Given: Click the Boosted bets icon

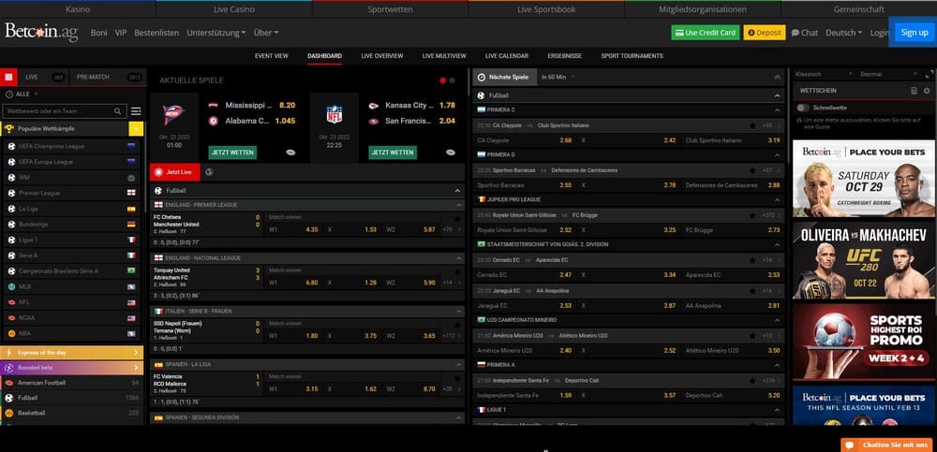Looking at the screenshot, I should coord(9,368).
